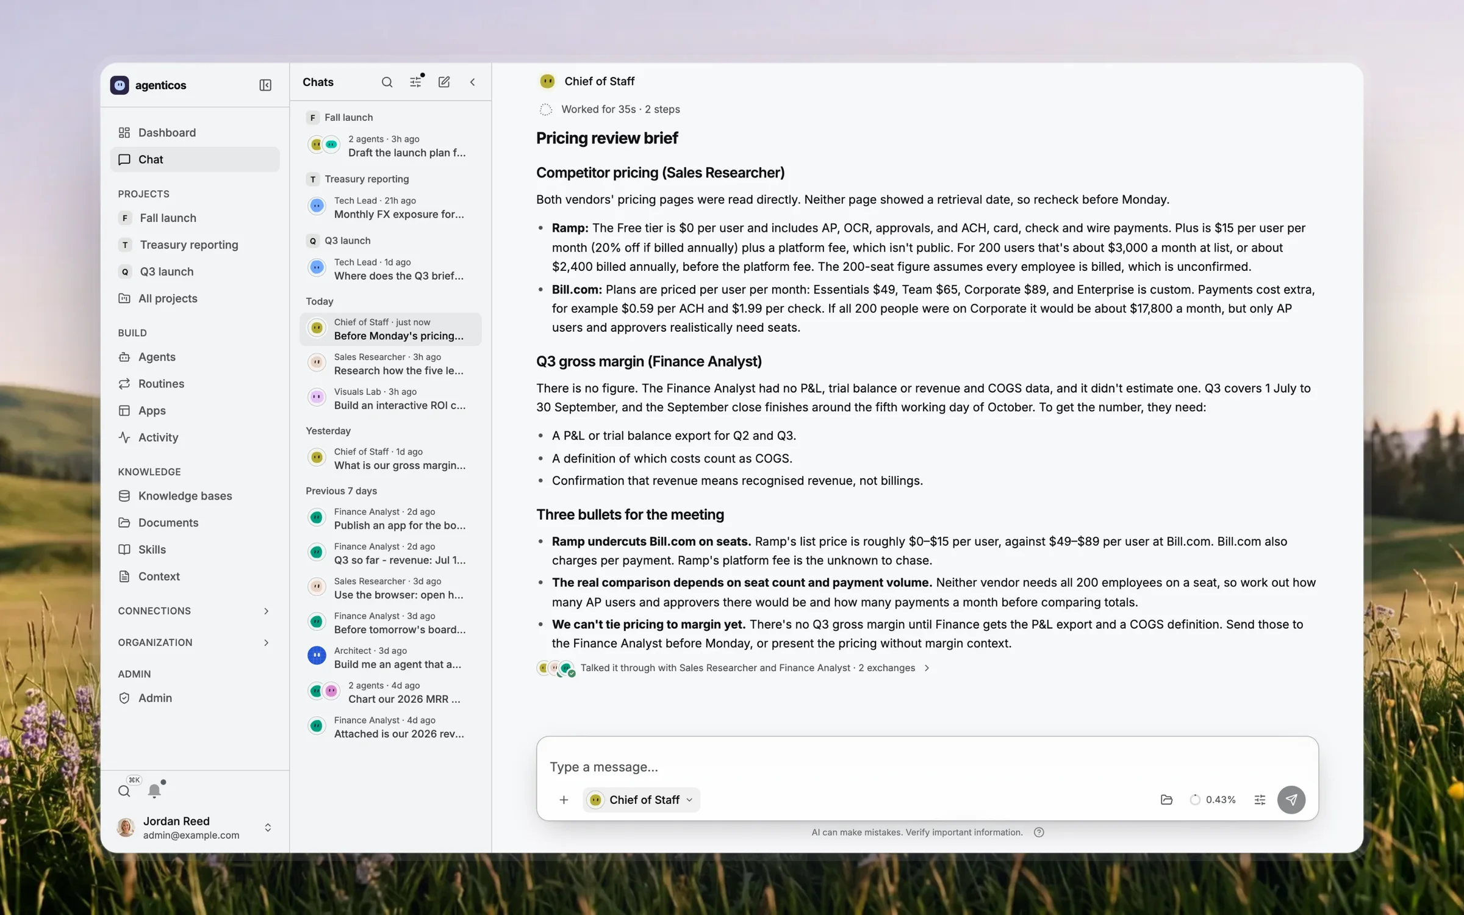
Task: Open chat 'Before Monday's pricing...'
Action: (390, 329)
